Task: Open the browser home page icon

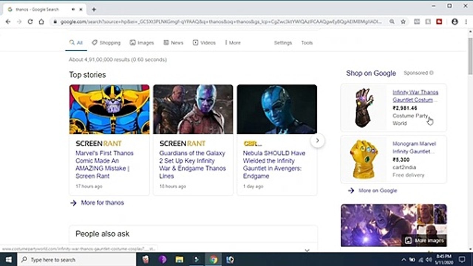Action: click(41, 22)
